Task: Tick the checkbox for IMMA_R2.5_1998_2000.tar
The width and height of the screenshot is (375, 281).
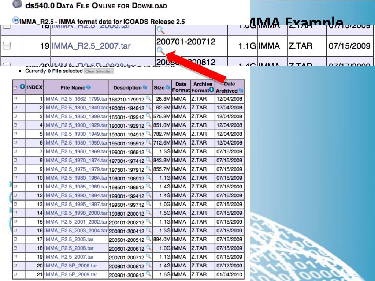Action: (15, 213)
